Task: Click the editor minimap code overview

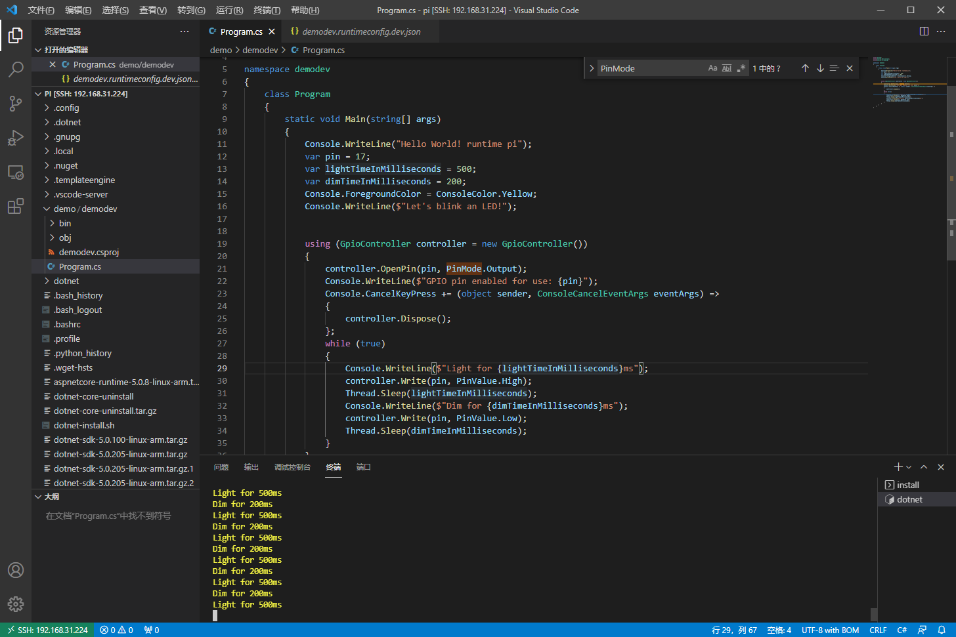Action: point(909,82)
